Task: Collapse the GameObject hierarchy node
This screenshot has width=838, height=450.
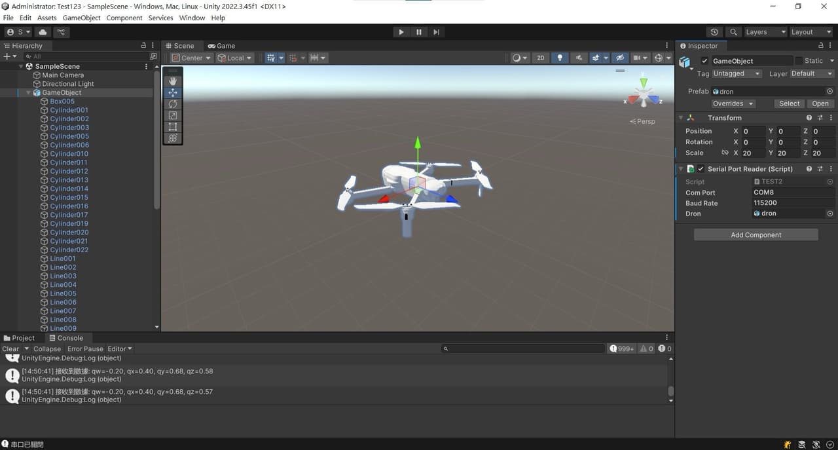Action: pos(28,93)
